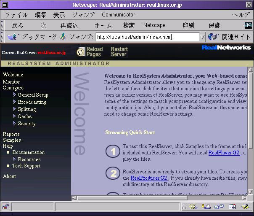Expand the Security section
254x216 pixels.
pyautogui.click(x=14, y=123)
